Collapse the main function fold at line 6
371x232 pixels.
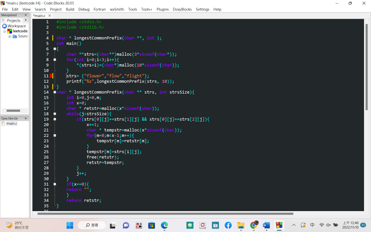click(55, 49)
